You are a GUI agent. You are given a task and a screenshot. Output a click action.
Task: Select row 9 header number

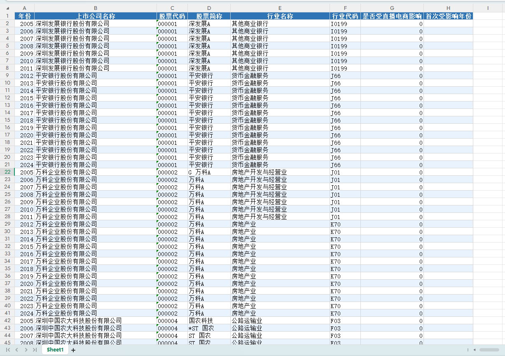point(7,75)
